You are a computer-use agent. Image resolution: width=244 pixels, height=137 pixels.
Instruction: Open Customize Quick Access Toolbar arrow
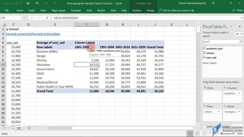click(x=55, y=3)
